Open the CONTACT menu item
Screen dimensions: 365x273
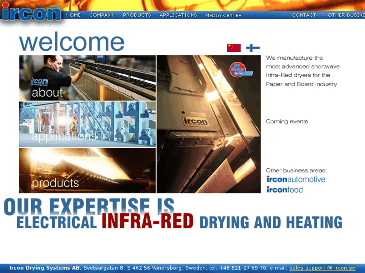pos(304,15)
